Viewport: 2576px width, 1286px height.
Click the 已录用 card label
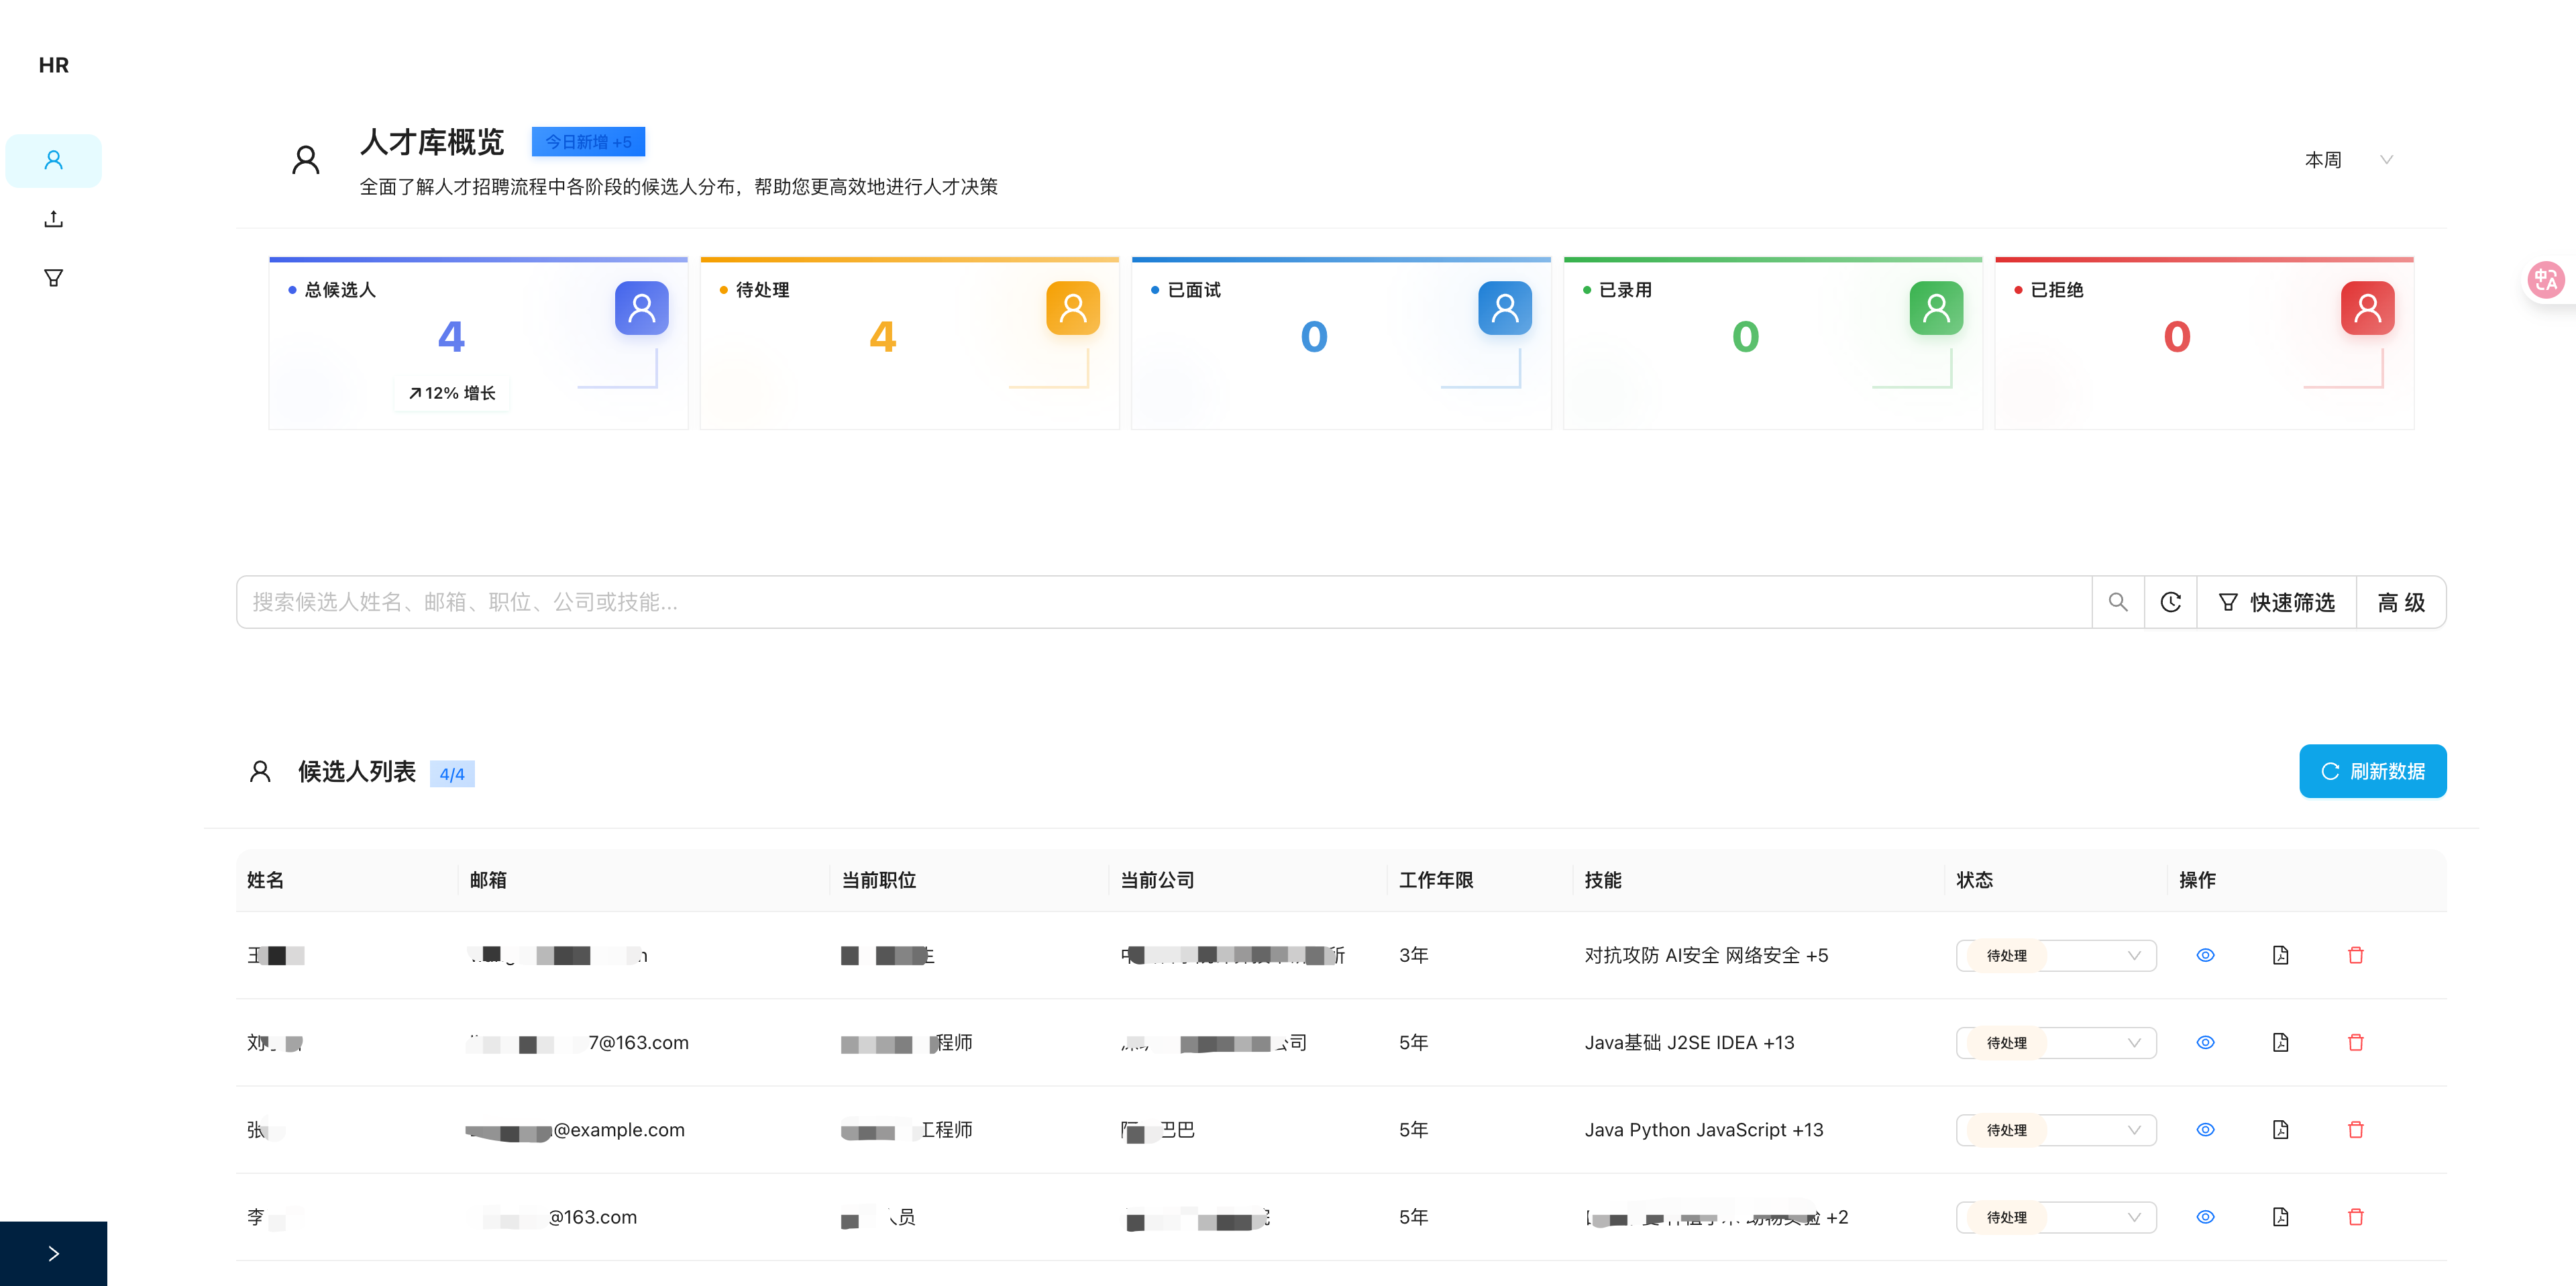pos(1625,290)
